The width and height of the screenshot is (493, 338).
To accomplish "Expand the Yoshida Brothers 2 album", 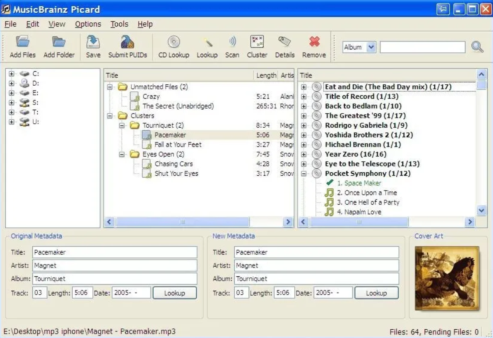I will 304,135.
